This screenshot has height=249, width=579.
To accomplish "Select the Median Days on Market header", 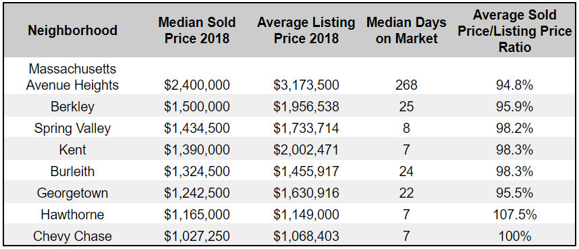I will pyautogui.click(x=406, y=30).
